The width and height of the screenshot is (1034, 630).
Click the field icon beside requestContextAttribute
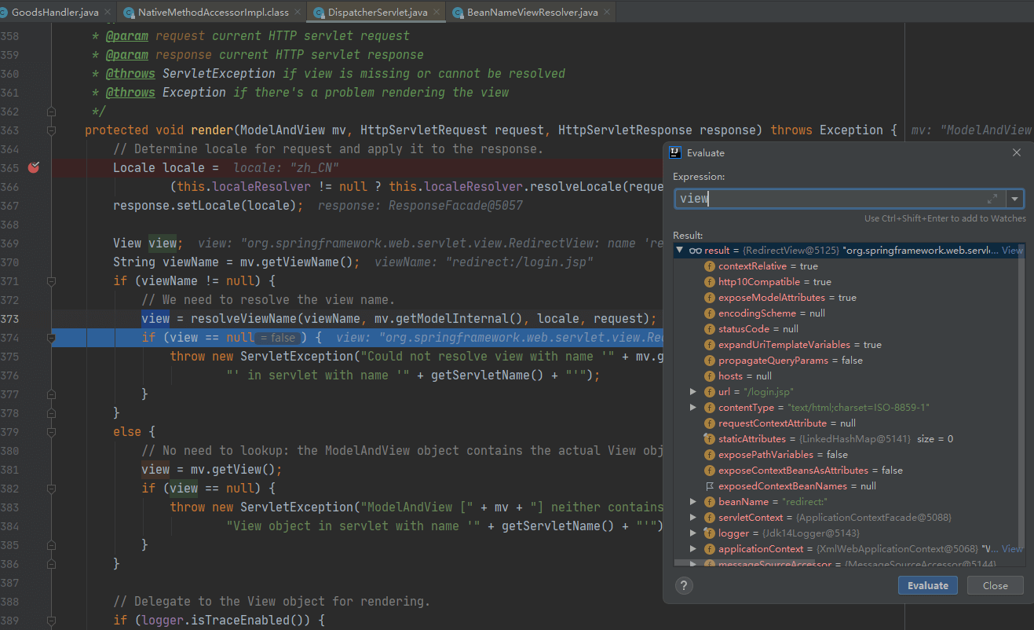point(710,423)
